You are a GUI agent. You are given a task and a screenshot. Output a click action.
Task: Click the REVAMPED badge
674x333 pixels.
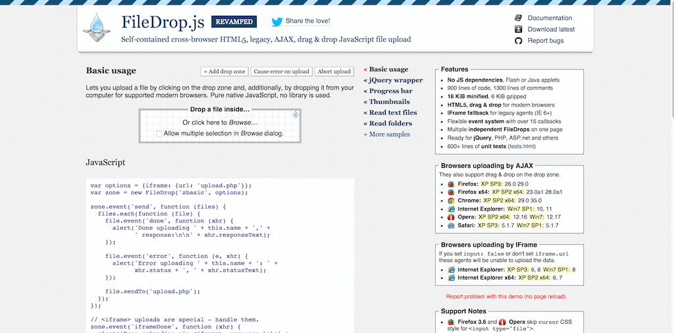tap(234, 22)
